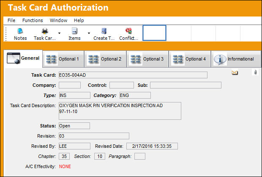The image size is (262, 177).
Task: Click the empty highlighted toolbar slot
Action: [154, 33]
